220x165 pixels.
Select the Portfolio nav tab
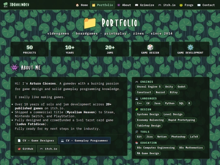pos(103,5)
